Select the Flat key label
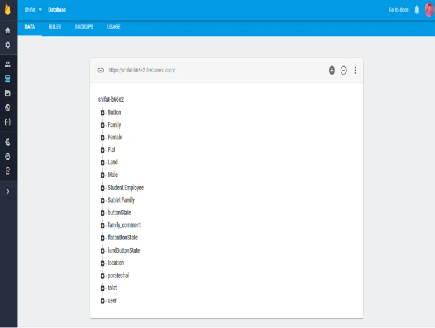Image resolution: width=435 pixels, height=328 pixels. 112,150
